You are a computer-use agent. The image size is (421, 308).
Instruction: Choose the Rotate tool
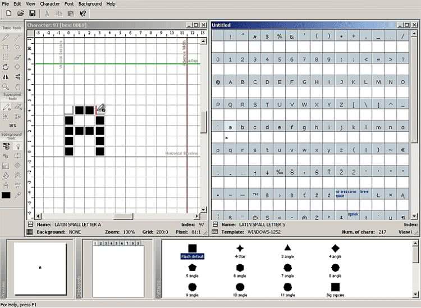pos(6,67)
